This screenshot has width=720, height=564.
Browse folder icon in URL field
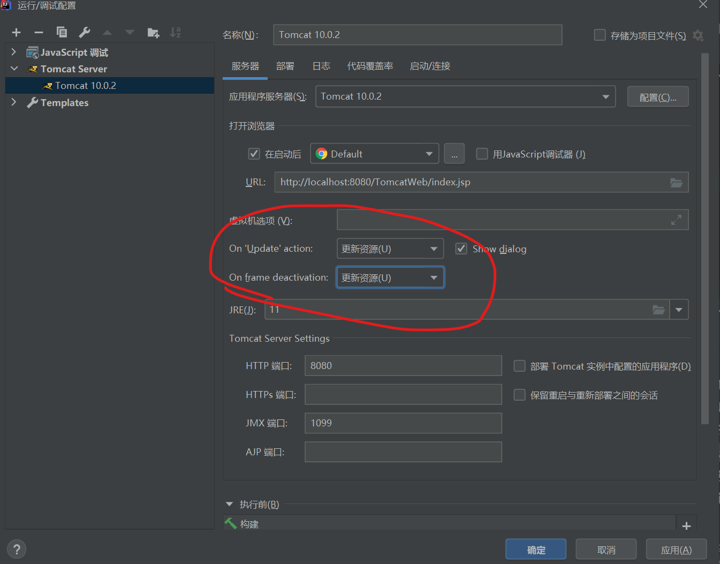676,183
